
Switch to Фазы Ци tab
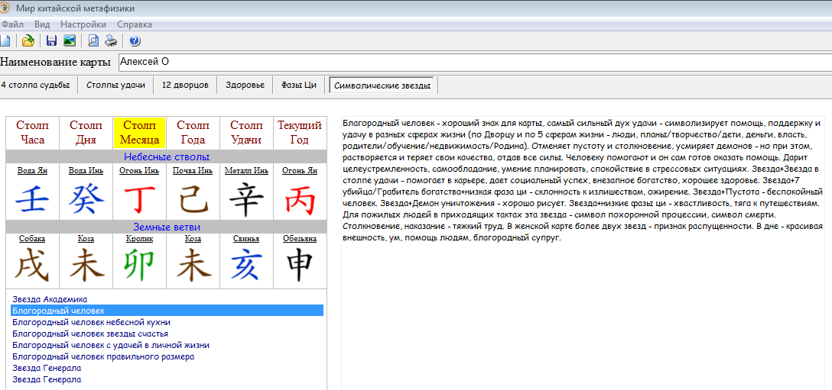point(299,85)
